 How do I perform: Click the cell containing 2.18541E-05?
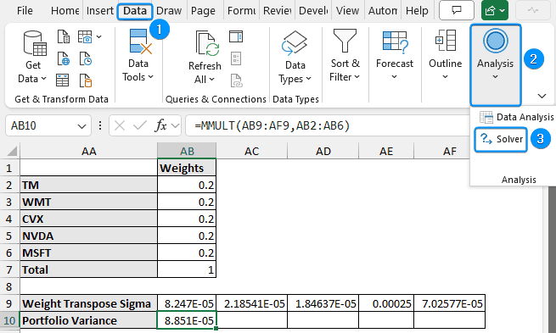click(x=252, y=303)
